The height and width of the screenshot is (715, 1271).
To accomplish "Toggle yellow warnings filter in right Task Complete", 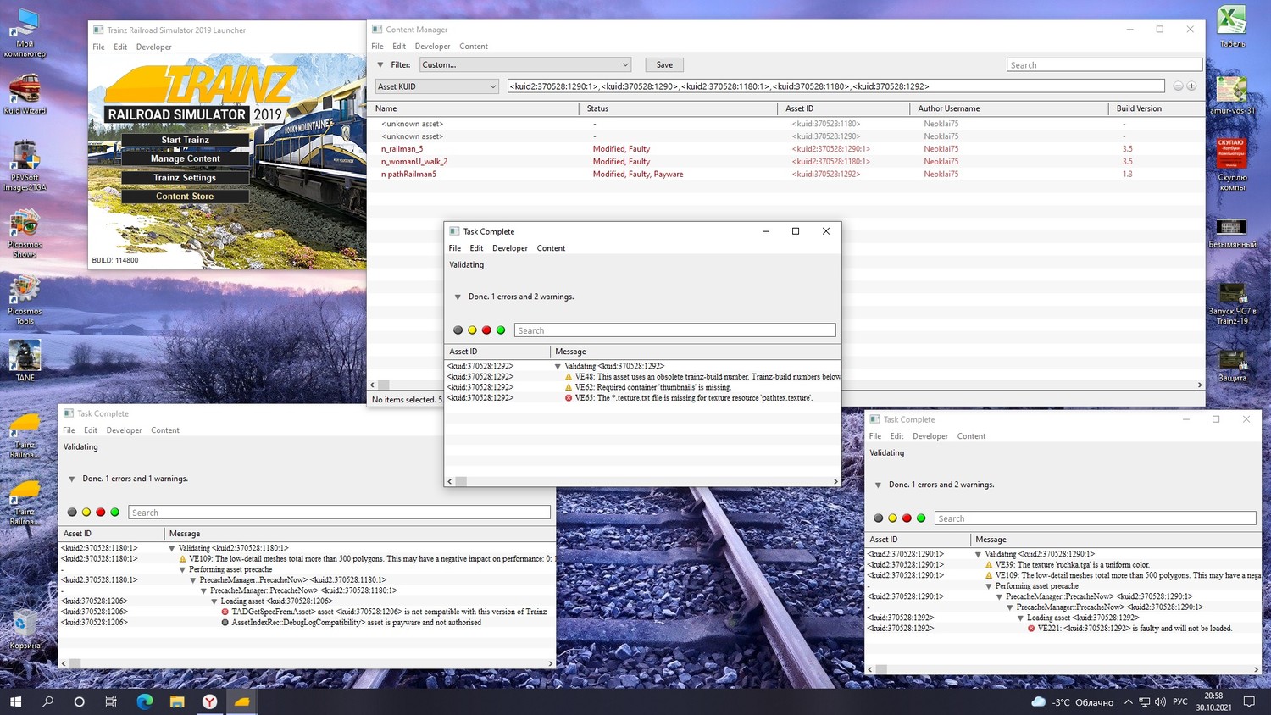I will click(x=892, y=518).
